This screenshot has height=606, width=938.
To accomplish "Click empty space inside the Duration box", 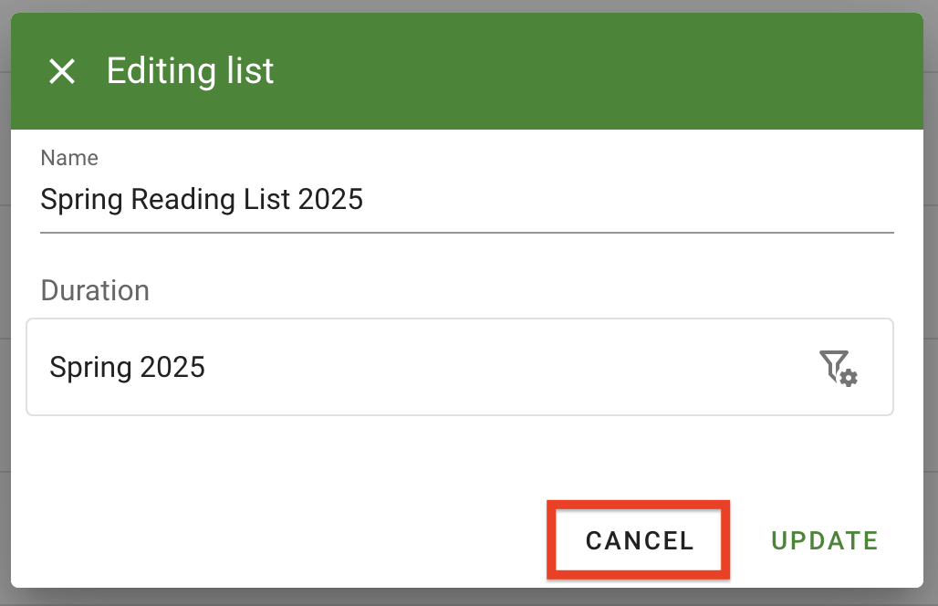I will [x=502, y=367].
